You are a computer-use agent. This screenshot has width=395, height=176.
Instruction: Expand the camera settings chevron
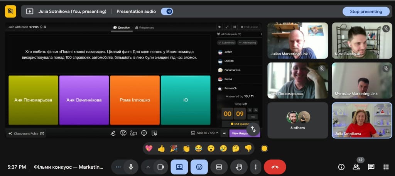(x=148, y=167)
